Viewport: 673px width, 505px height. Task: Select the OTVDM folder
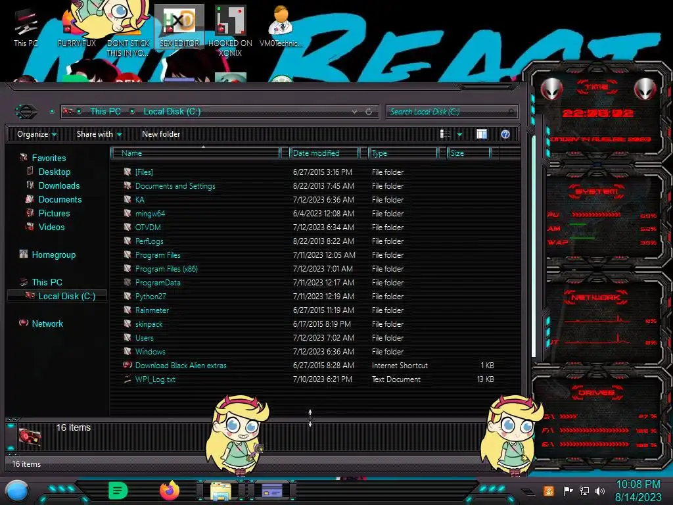click(148, 227)
